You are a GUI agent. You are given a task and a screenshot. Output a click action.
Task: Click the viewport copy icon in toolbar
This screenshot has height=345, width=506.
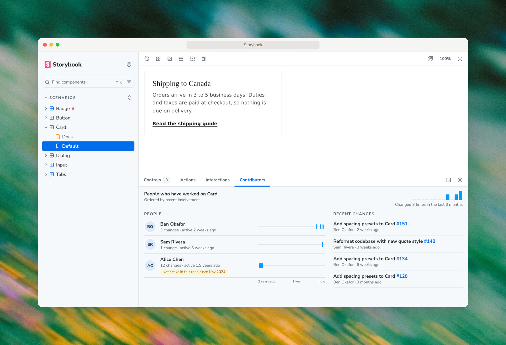click(x=204, y=59)
